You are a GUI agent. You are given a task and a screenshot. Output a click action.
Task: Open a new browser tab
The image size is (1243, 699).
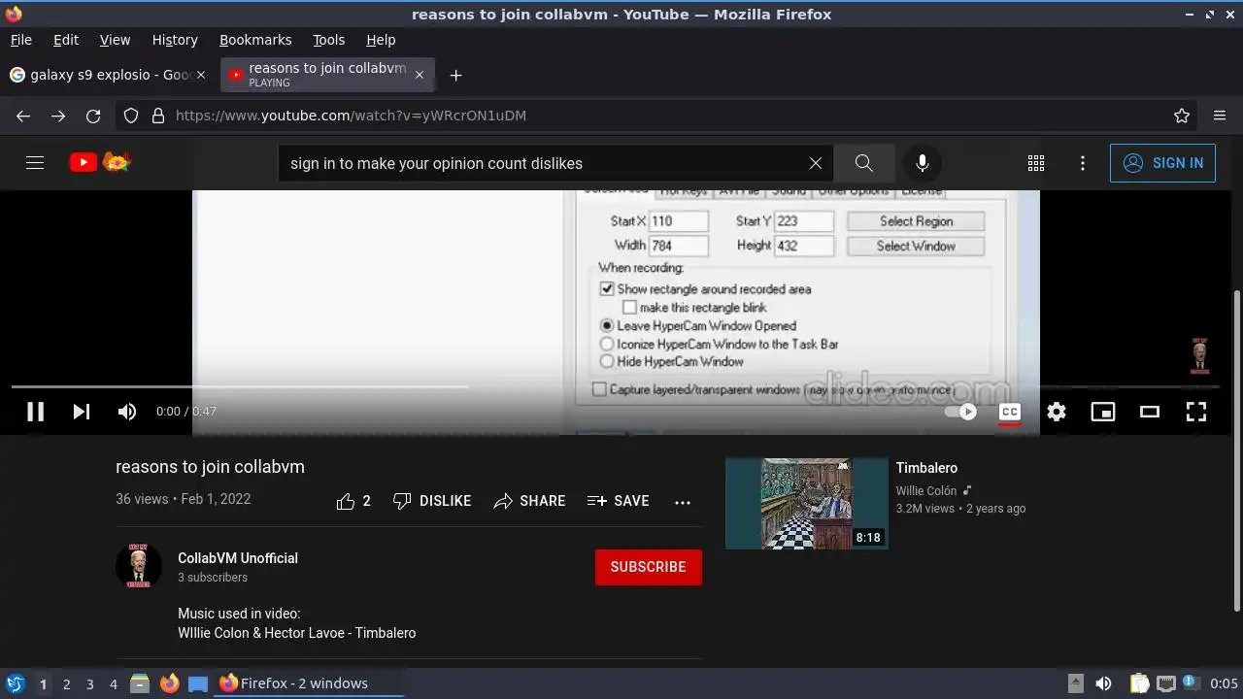pyautogui.click(x=455, y=75)
